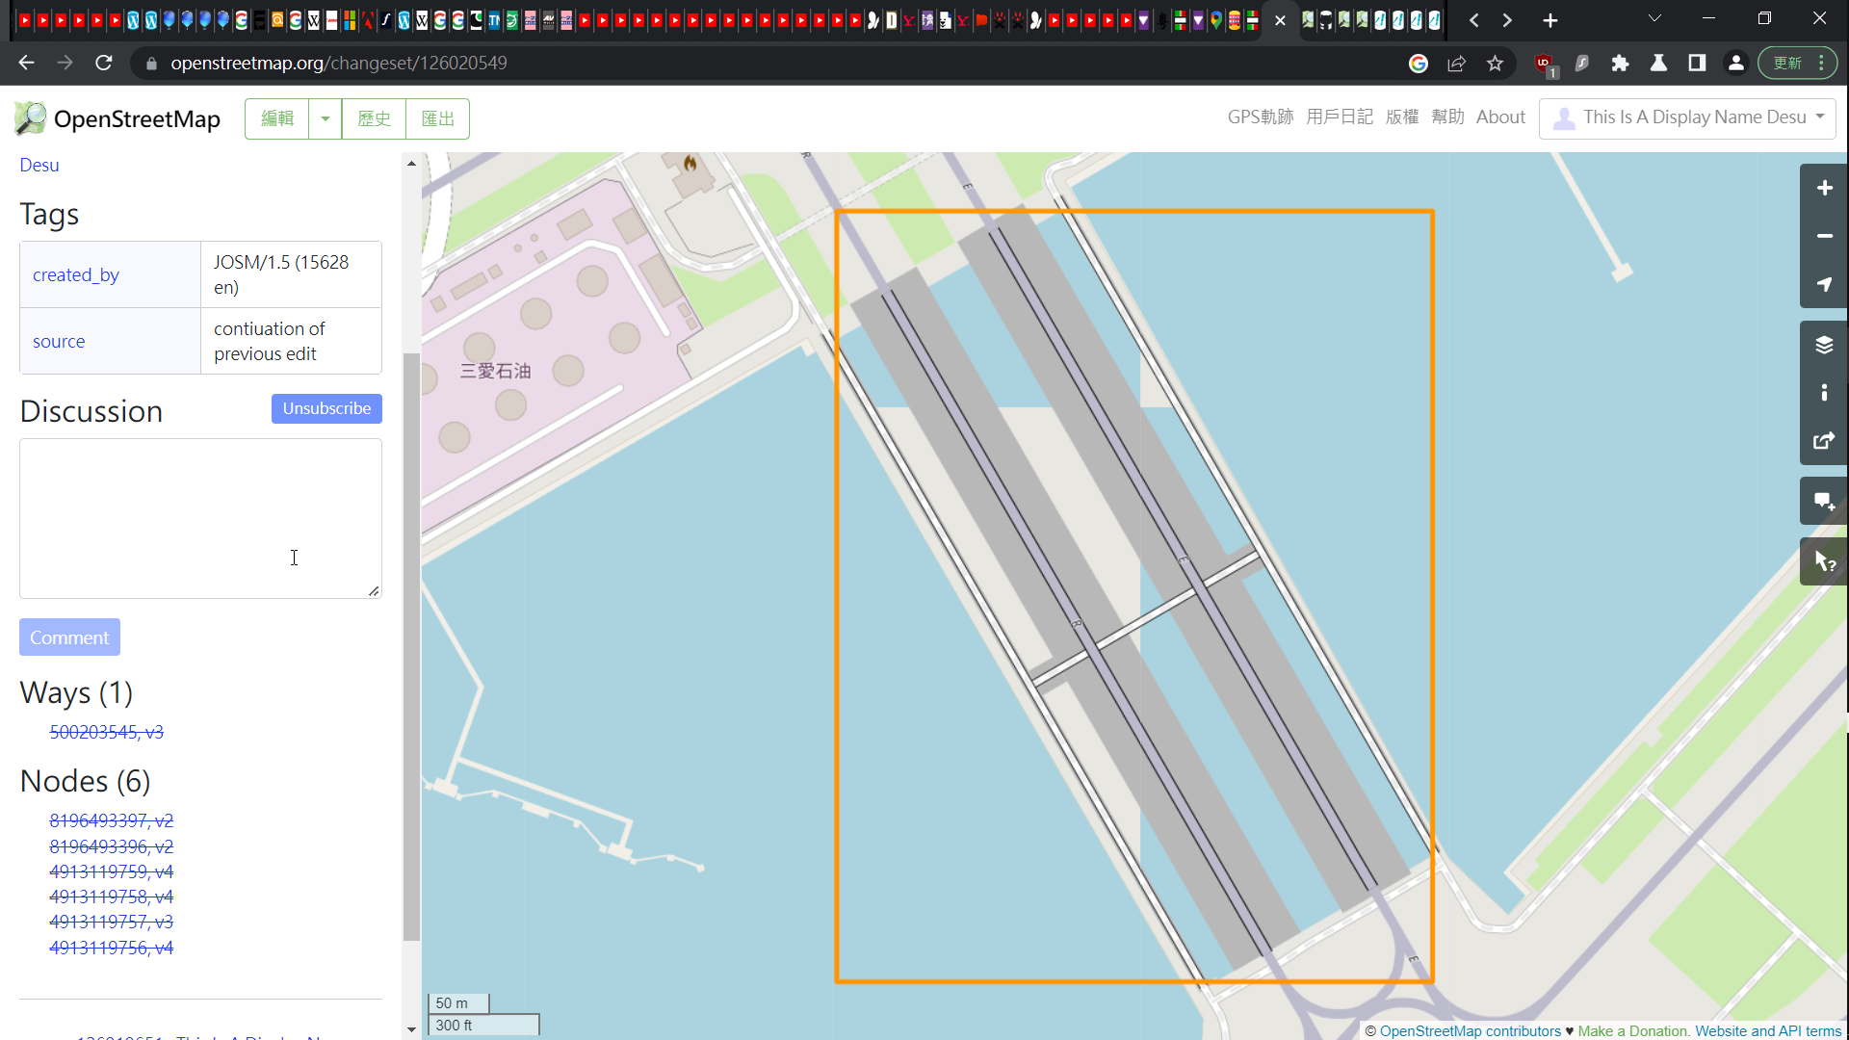
Task: Unsubscribe from the changeset discussion
Action: pos(326,408)
